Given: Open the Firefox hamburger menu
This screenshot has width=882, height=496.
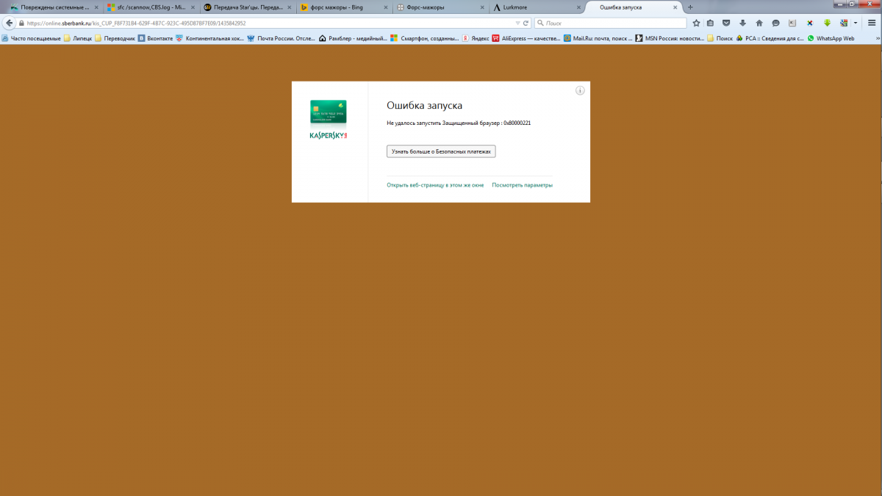Looking at the screenshot, I should (x=872, y=23).
